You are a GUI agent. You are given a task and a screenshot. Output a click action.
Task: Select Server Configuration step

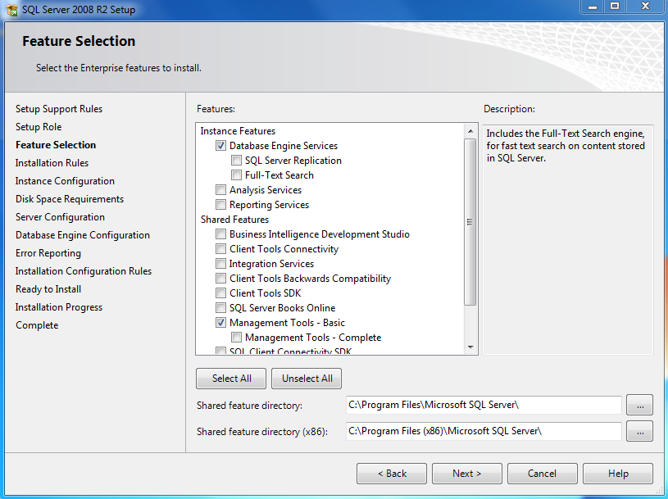(x=60, y=217)
